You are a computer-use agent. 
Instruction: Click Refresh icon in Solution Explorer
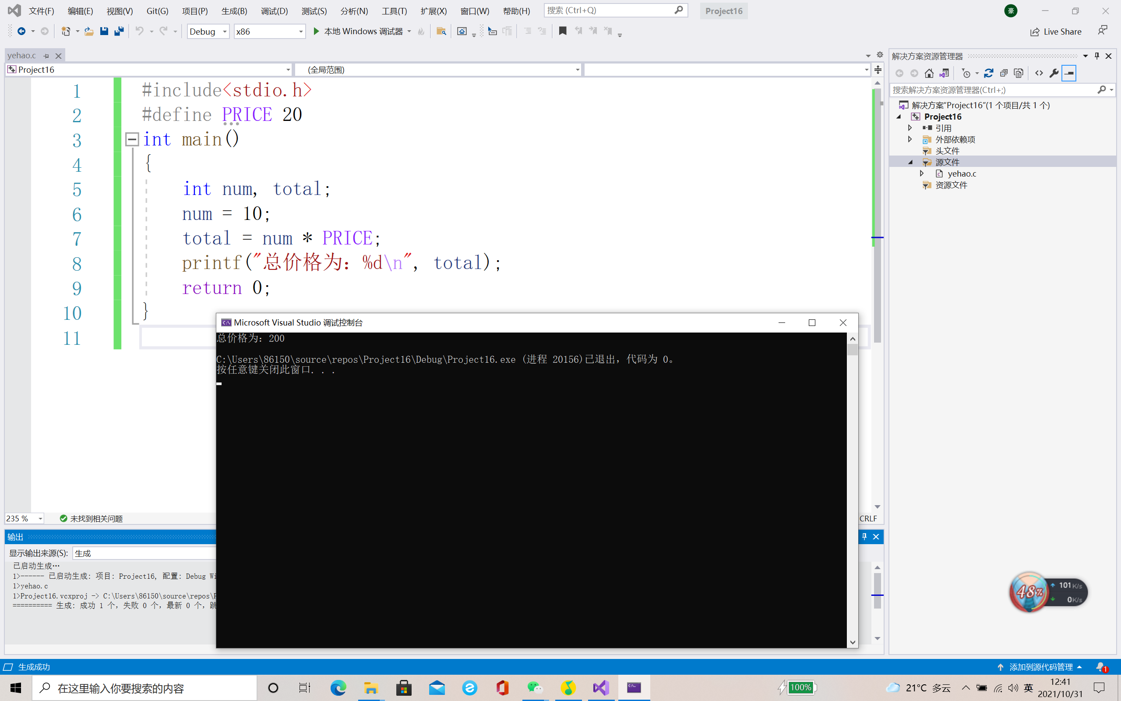(988, 73)
